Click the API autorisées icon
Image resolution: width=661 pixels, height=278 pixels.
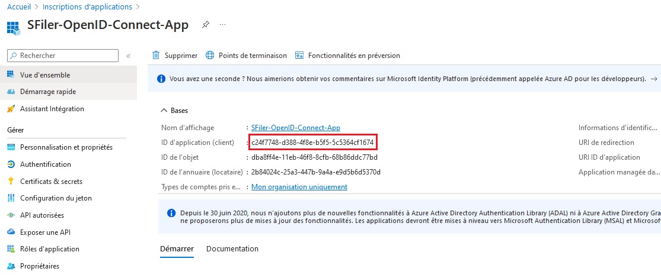11,215
